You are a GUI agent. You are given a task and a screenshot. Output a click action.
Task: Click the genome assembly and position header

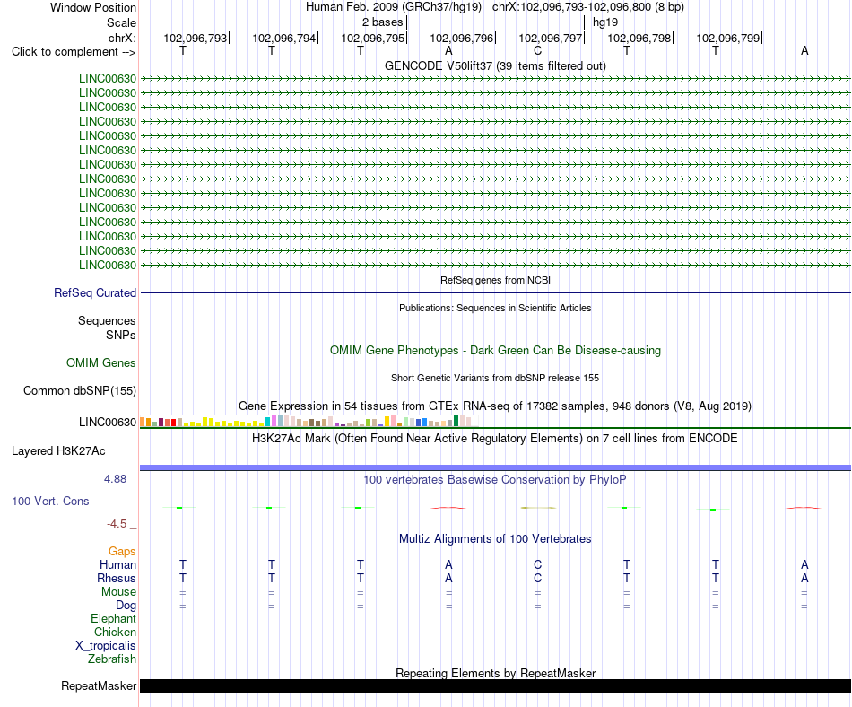click(495, 7)
